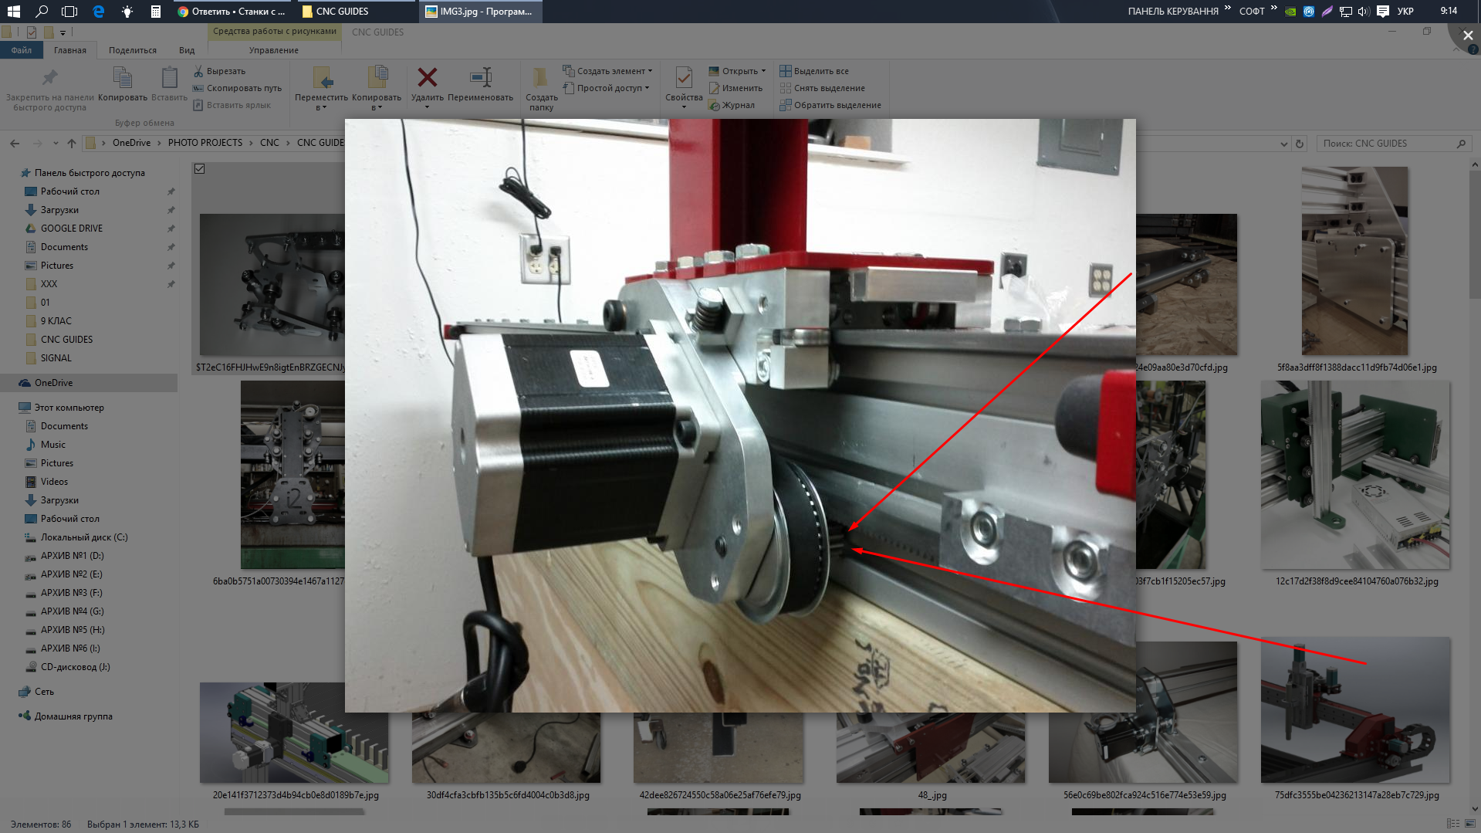Click the Copy icon in ribbon
The height and width of the screenshot is (833, 1481).
123,78
